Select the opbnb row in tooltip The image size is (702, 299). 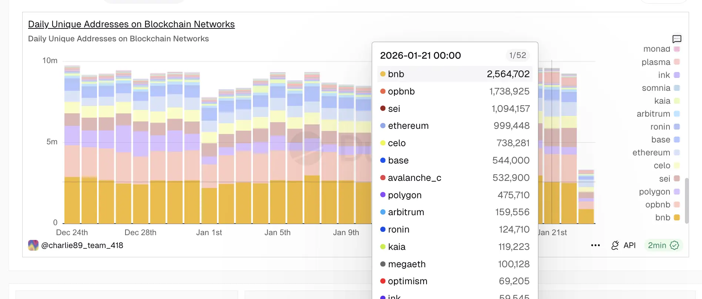coord(455,91)
